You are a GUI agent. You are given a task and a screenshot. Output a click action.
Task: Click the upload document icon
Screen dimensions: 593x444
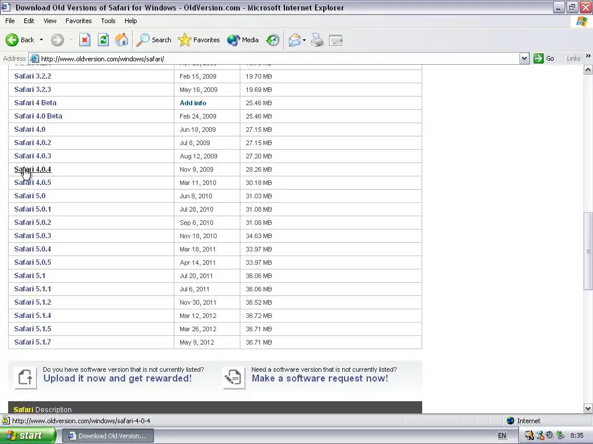[x=25, y=378]
